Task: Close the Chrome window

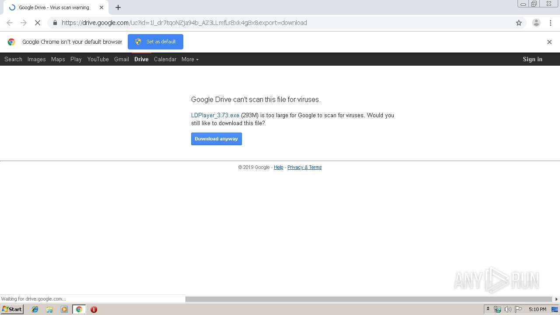Action: tap(549, 4)
